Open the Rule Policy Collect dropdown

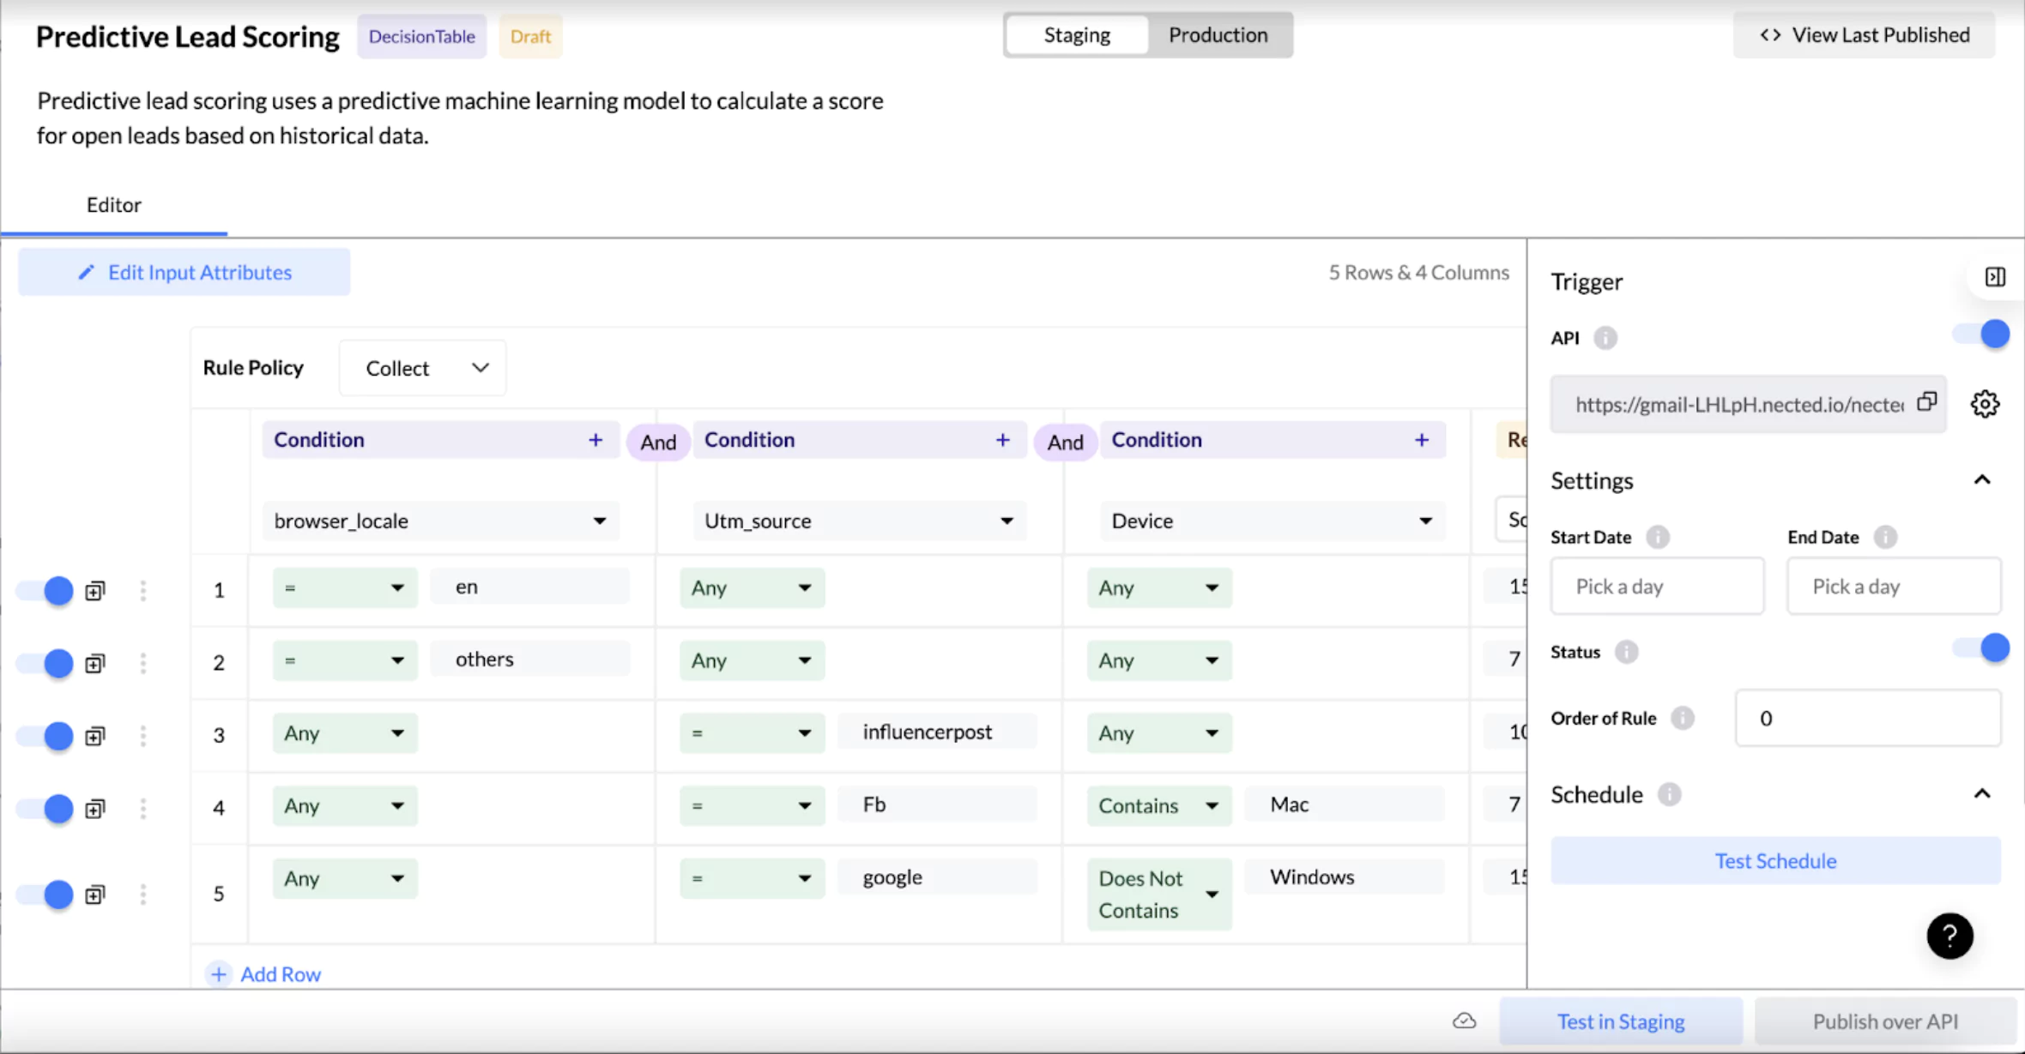pos(422,368)
